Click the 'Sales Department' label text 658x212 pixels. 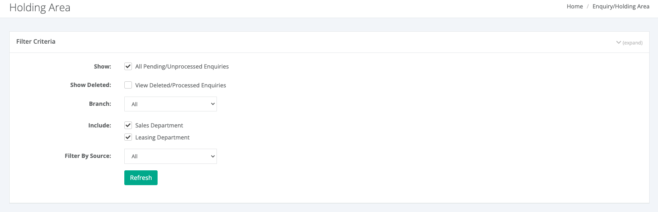pyautogui.click(x=159, y=125)
